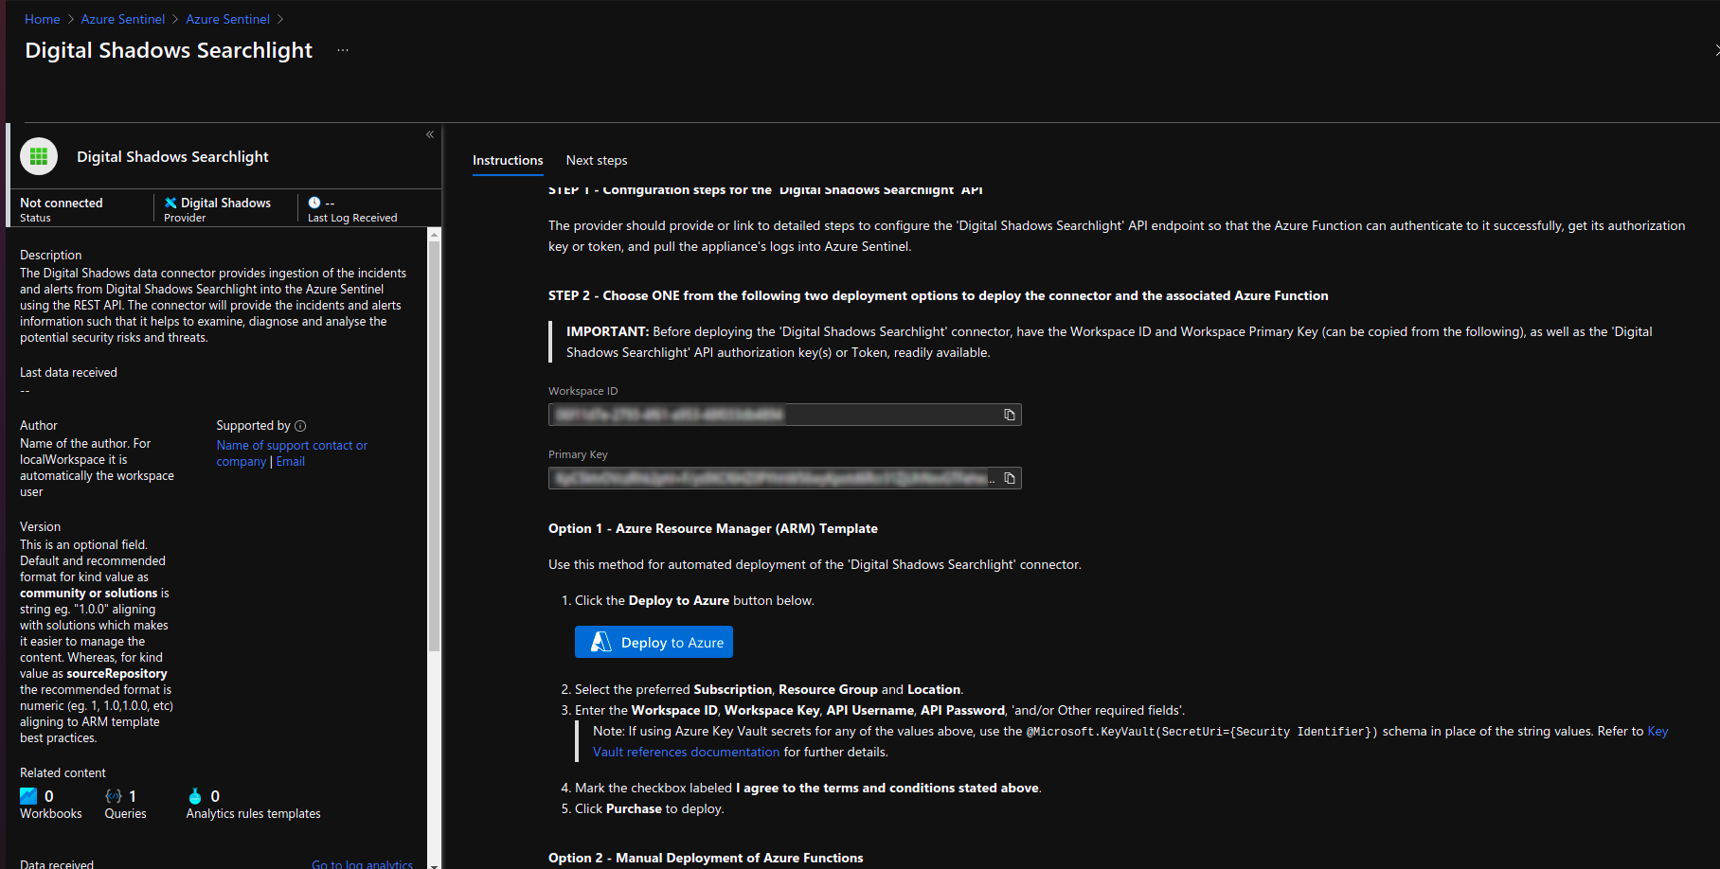This screenshot has width=1720, height=869.
Task: Click left pane scrollbar up arrow
Action: [434, 234]
